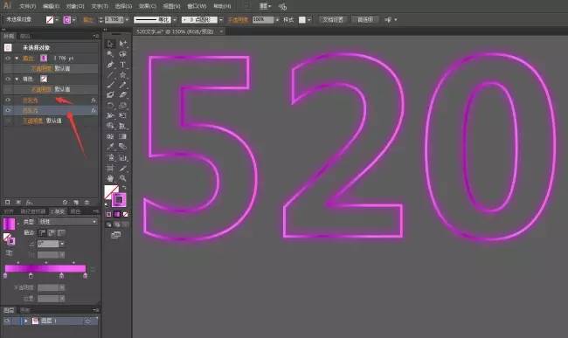Select the Free Transform tool
The image size is (568, 338).
coord(123,116)
